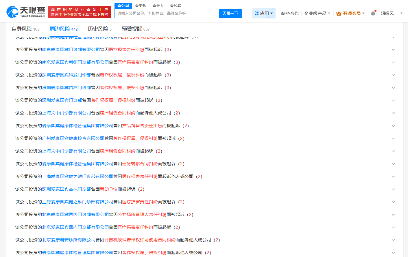The height and width of the screenshot is (257, 408).
Task: Click the 天眼一下 search button
Action: coord(230,13)
